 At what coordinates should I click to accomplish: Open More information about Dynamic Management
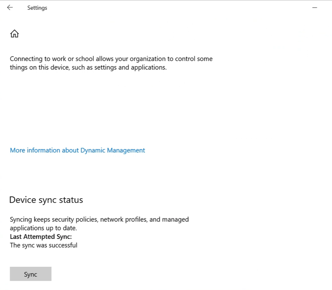click(77, 150)
